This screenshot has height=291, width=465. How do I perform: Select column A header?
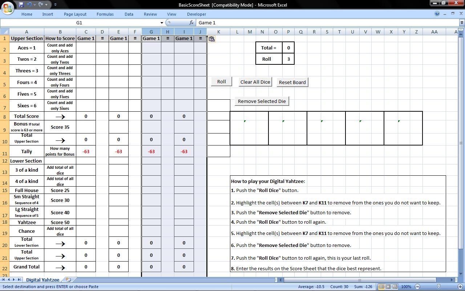(26, 32)
